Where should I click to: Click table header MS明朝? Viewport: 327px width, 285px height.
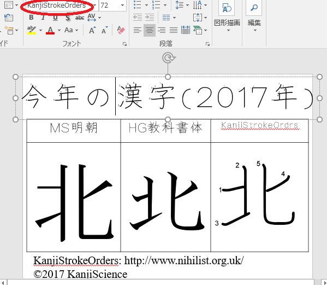(x=74, y=128)
